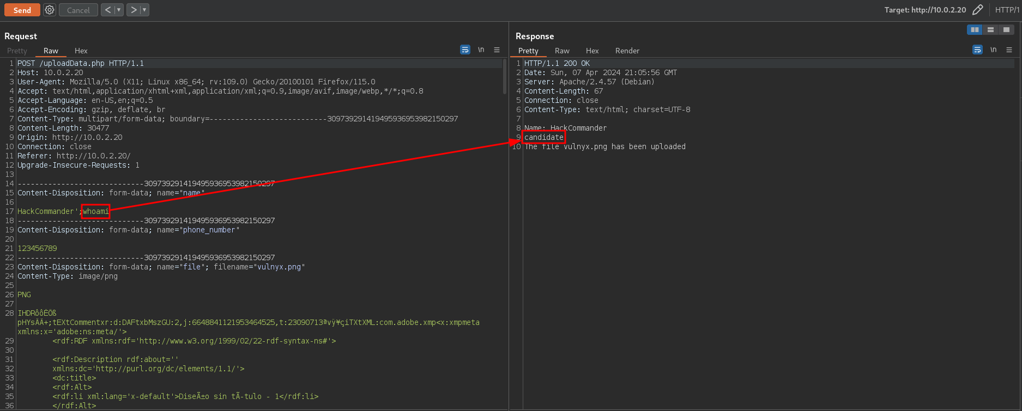
Task: Click the 'Accept-Encoding: gzip, deflate, br' line
Action: point(91,109)
